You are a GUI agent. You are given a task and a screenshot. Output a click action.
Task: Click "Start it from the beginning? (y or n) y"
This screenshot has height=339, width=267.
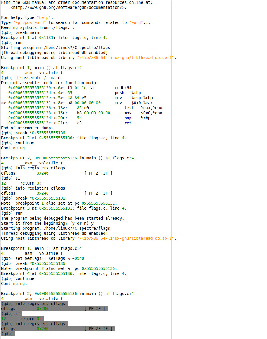(47, 223)
